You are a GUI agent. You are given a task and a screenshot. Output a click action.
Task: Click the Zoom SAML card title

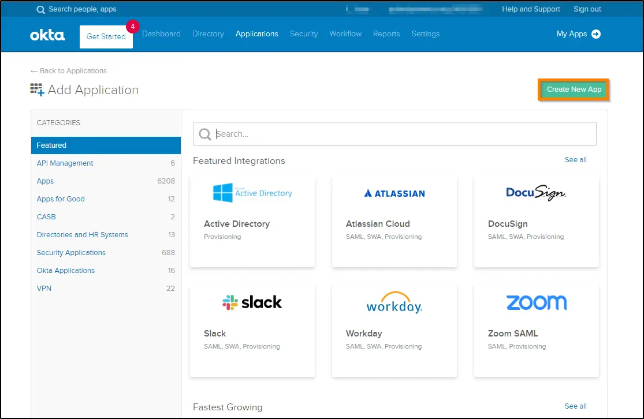512,333
